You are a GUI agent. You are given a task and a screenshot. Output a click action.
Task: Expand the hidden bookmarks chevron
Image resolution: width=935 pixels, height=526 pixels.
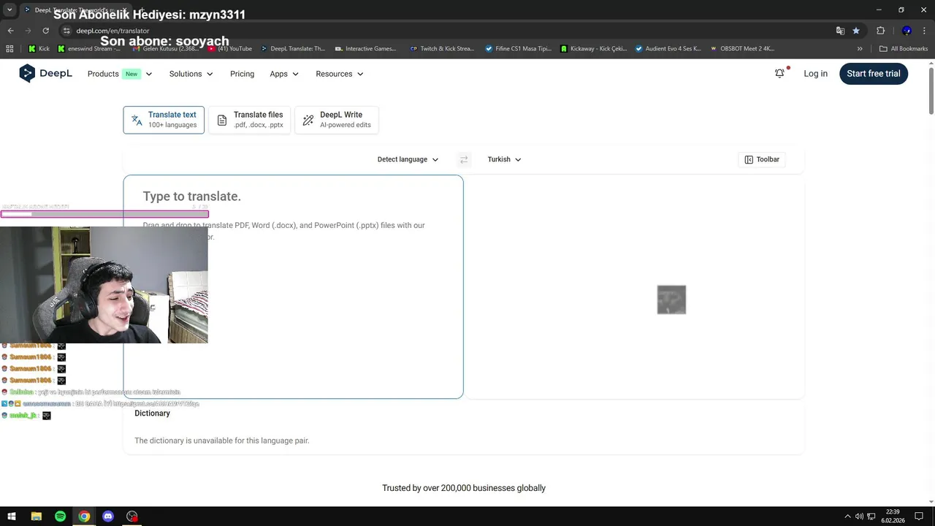[860, 49]
